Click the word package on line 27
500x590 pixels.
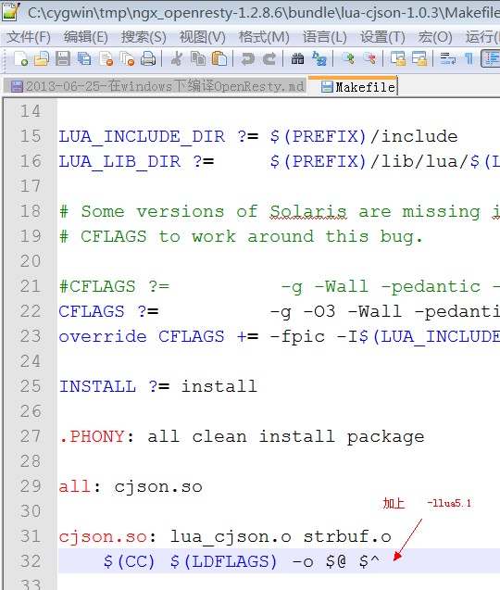click(385, 437)
